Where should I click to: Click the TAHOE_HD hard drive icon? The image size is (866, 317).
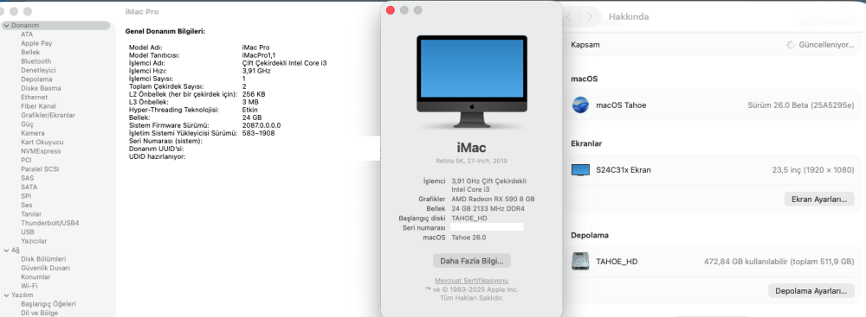pos(580,262)
